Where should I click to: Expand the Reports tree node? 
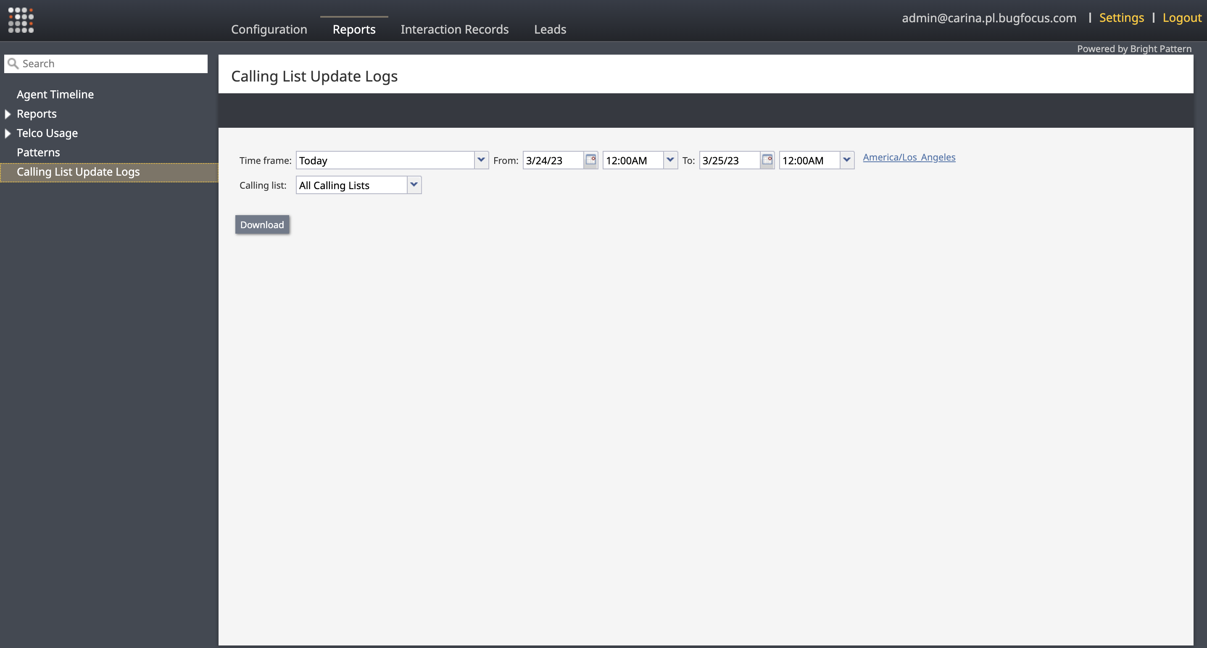click(8, 114)
